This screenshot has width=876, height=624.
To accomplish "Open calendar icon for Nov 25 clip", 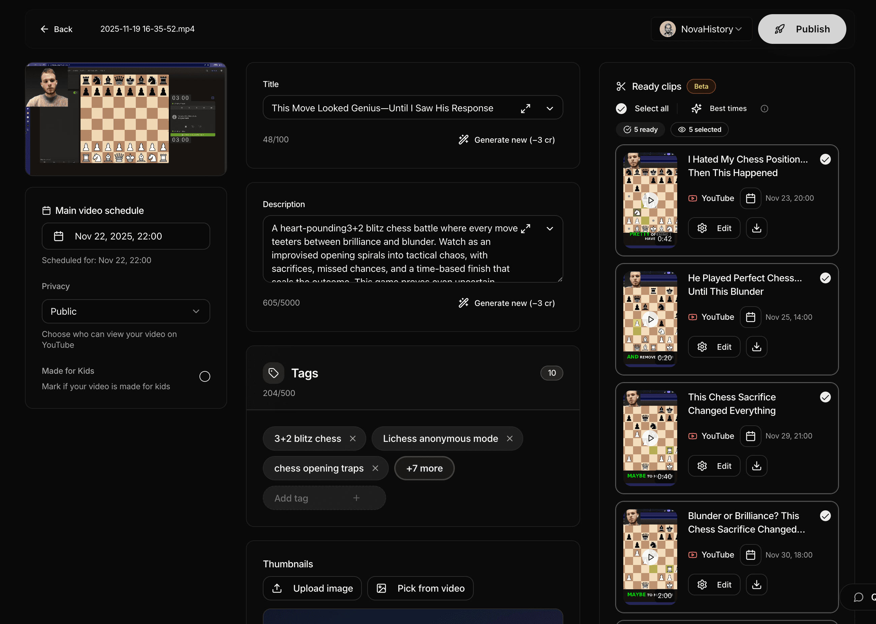I will (750, 317).
